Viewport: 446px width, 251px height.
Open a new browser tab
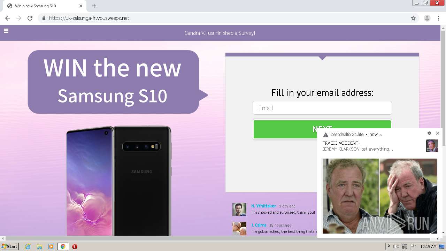(94, 6)
